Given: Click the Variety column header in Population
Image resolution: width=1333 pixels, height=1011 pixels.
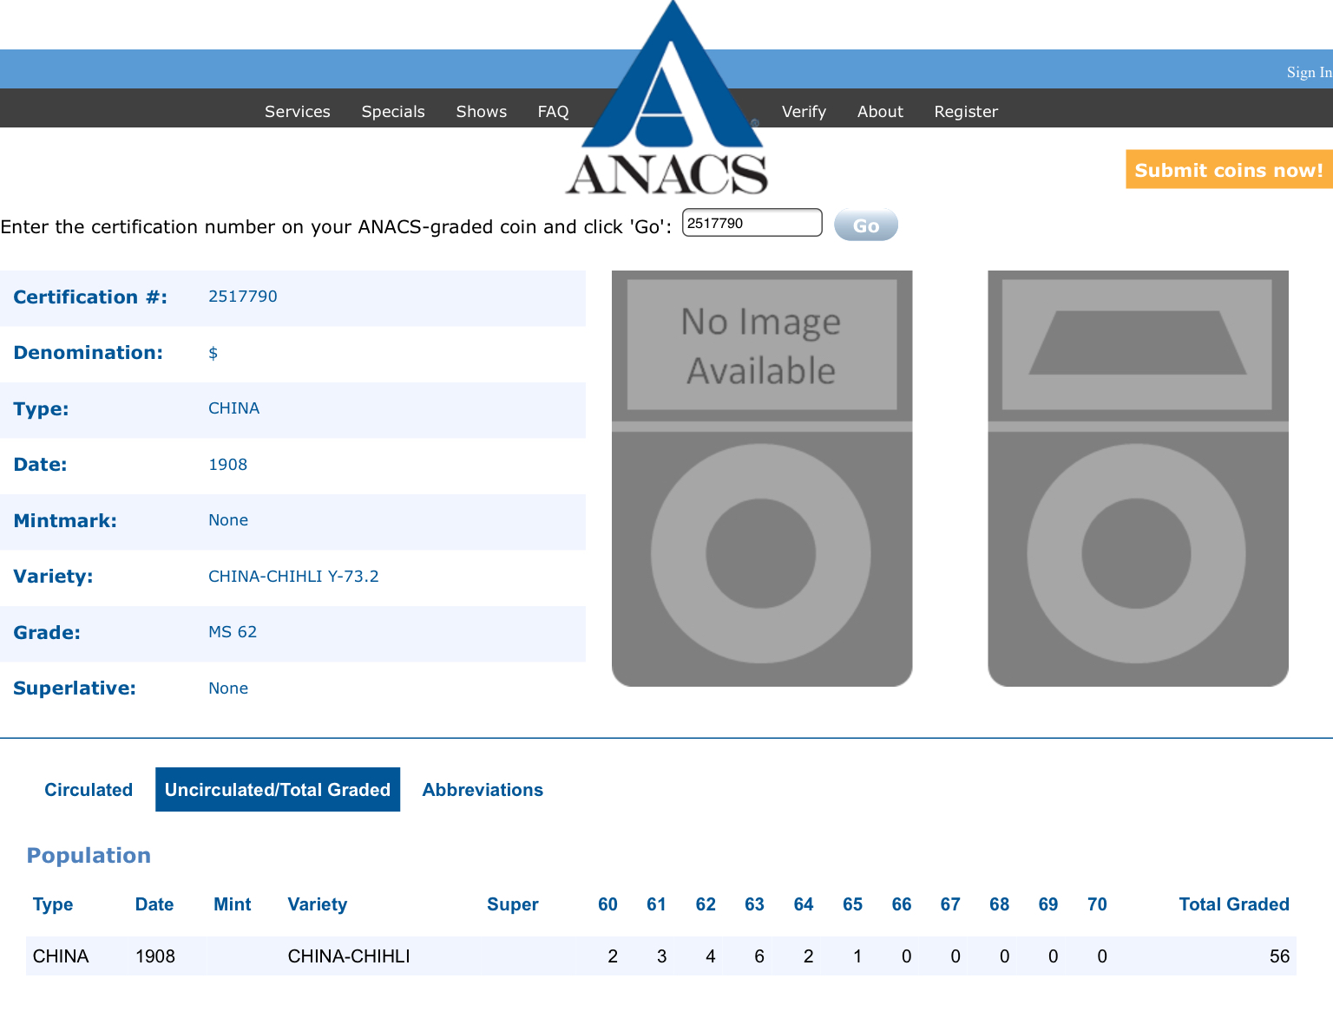Looking at the screenshot, I should coord(318,904).
